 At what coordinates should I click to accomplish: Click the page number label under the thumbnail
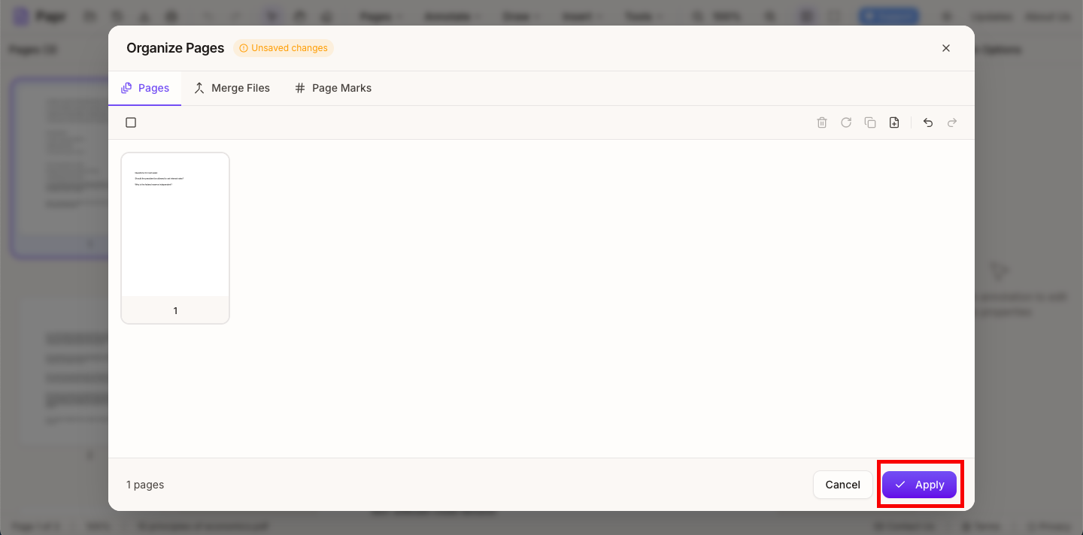click(x=175, y=310)
